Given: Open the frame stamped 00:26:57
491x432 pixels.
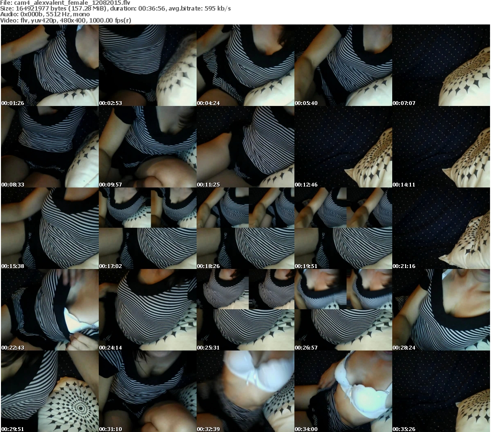Looking at the screenshot, I should pos(343,310).
